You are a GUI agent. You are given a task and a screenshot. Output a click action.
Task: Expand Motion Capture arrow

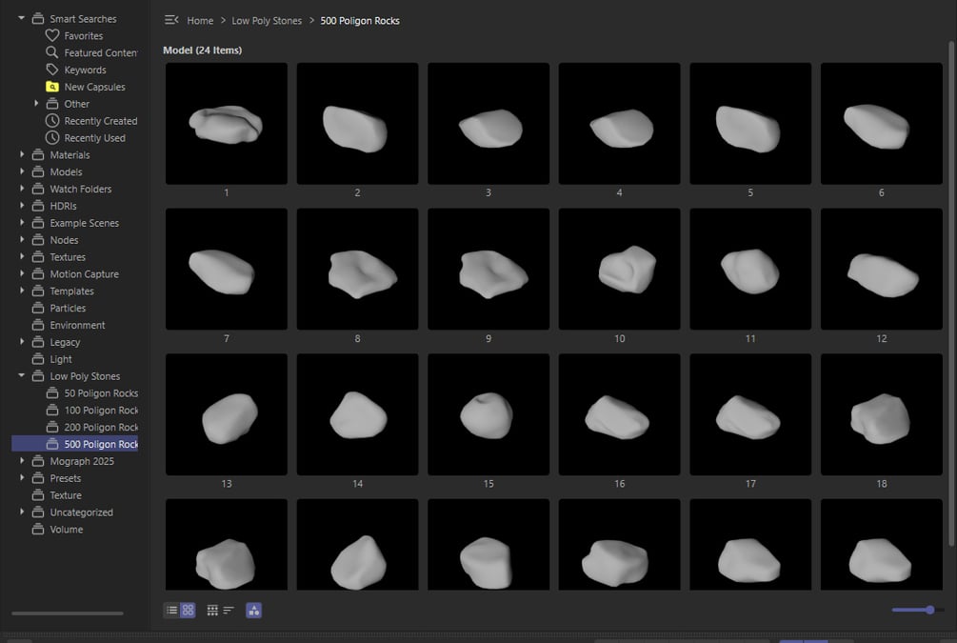22,274
